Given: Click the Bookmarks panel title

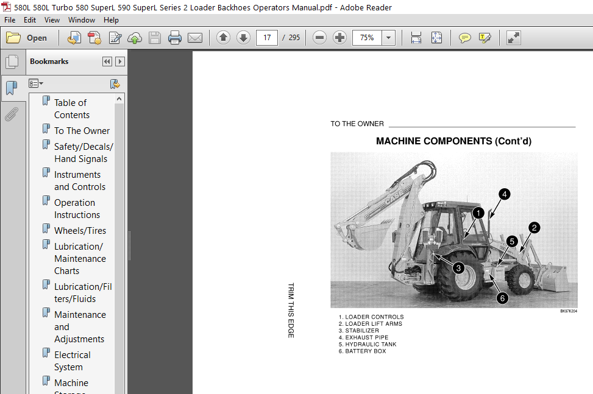Looking at the screenshot, I should click(x=49, y=62).
